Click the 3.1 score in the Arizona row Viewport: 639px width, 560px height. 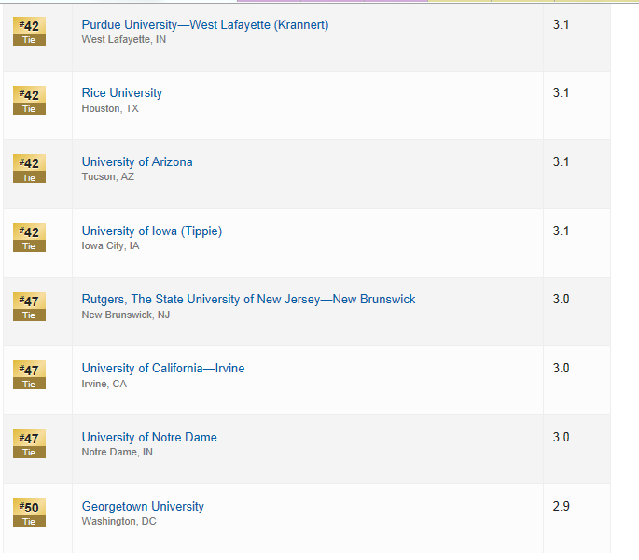[x=561, y=161]
